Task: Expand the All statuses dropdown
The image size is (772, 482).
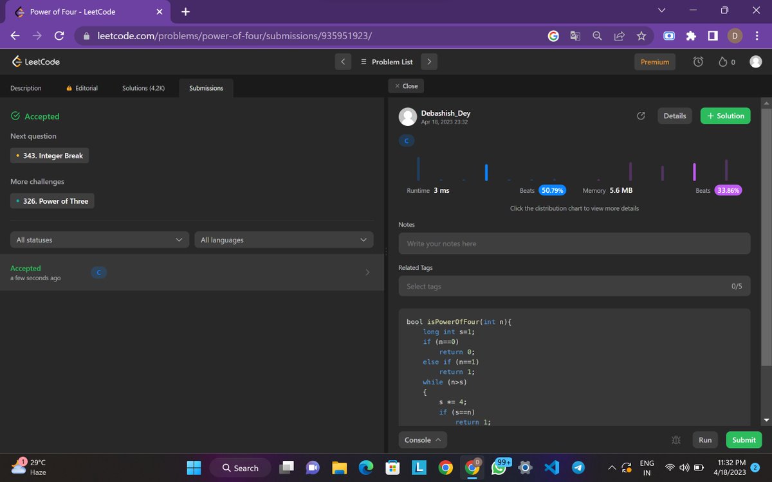Action: [100, 240]
